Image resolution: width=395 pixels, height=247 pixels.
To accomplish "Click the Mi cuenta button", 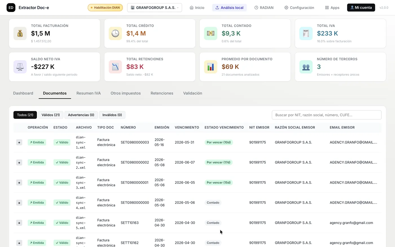I will (361, 8).
